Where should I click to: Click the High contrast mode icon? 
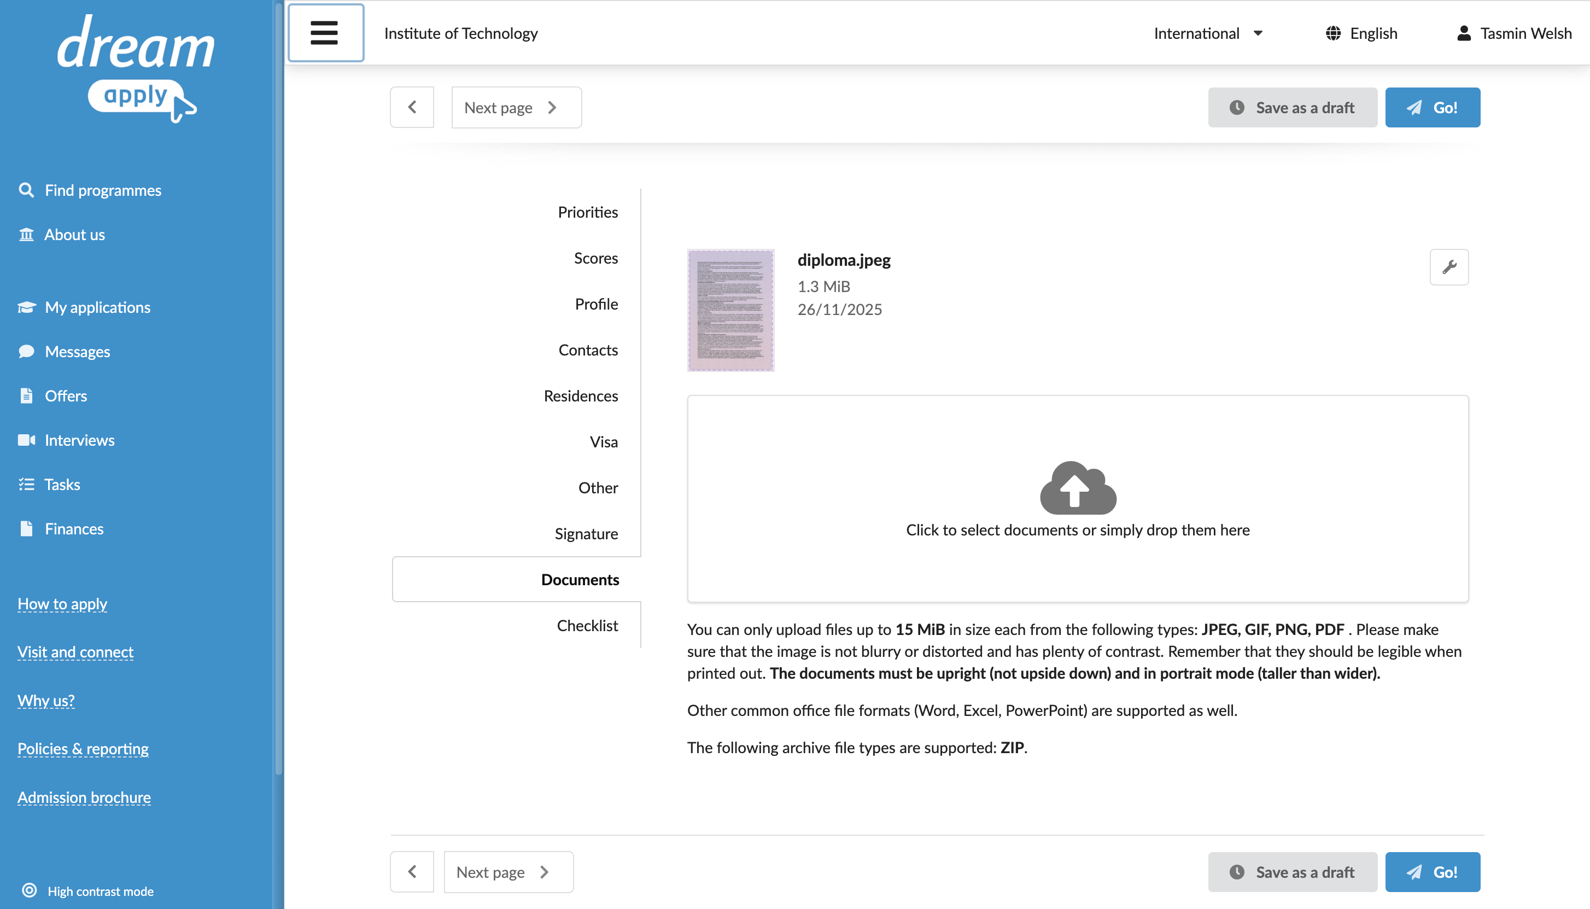point(30,890)
